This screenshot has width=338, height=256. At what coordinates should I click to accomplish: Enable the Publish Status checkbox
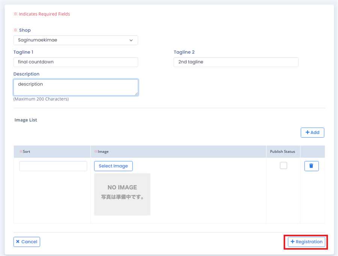283,165
